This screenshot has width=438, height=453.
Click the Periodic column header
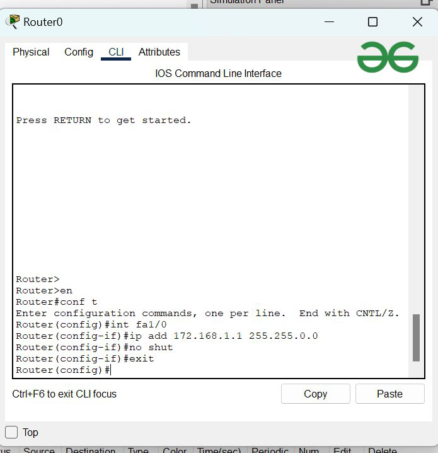tap(270, 450)
